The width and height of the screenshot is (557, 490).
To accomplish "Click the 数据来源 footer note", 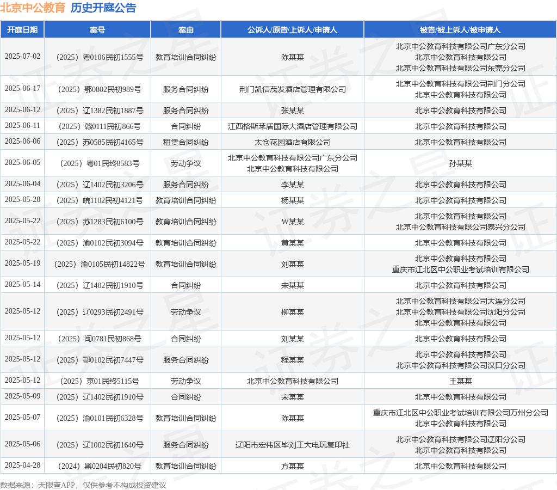I will coord(83,485).
